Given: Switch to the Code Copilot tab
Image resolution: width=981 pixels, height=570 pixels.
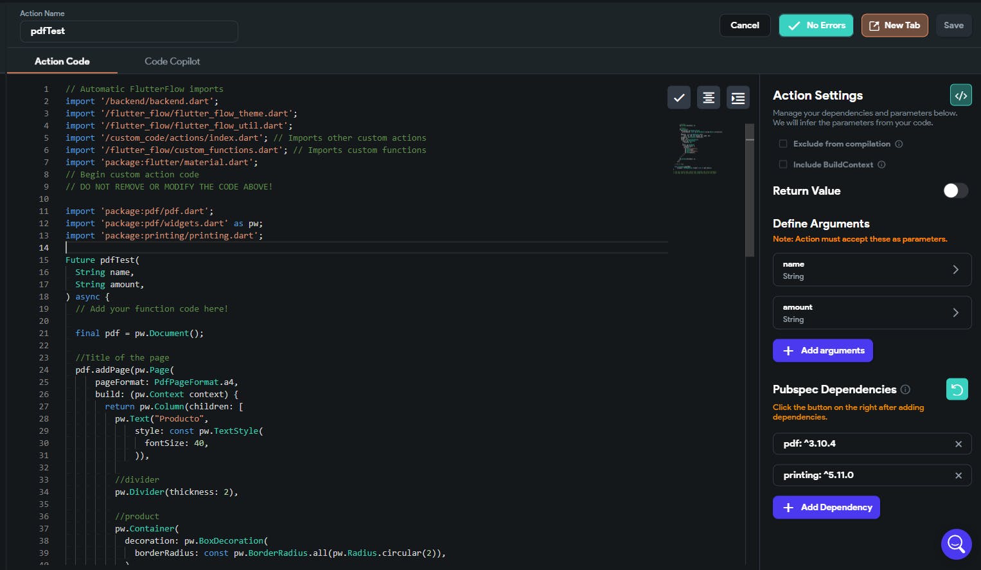Looking at the screenshot, I should 172,62.
